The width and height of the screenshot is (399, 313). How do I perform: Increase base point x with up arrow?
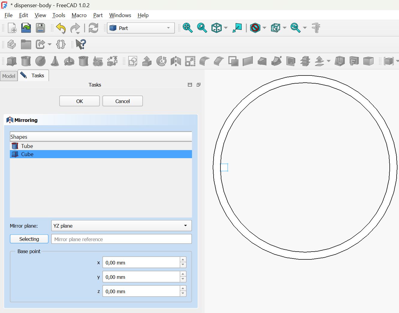[183, 260]
